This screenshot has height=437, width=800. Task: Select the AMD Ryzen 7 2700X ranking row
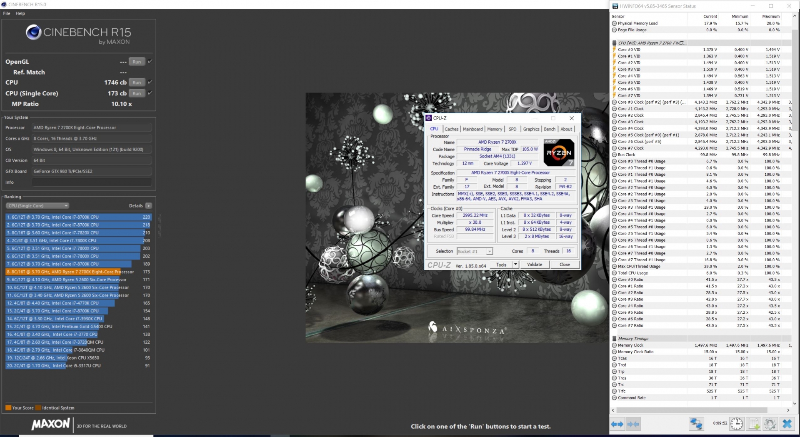point(78,272)
